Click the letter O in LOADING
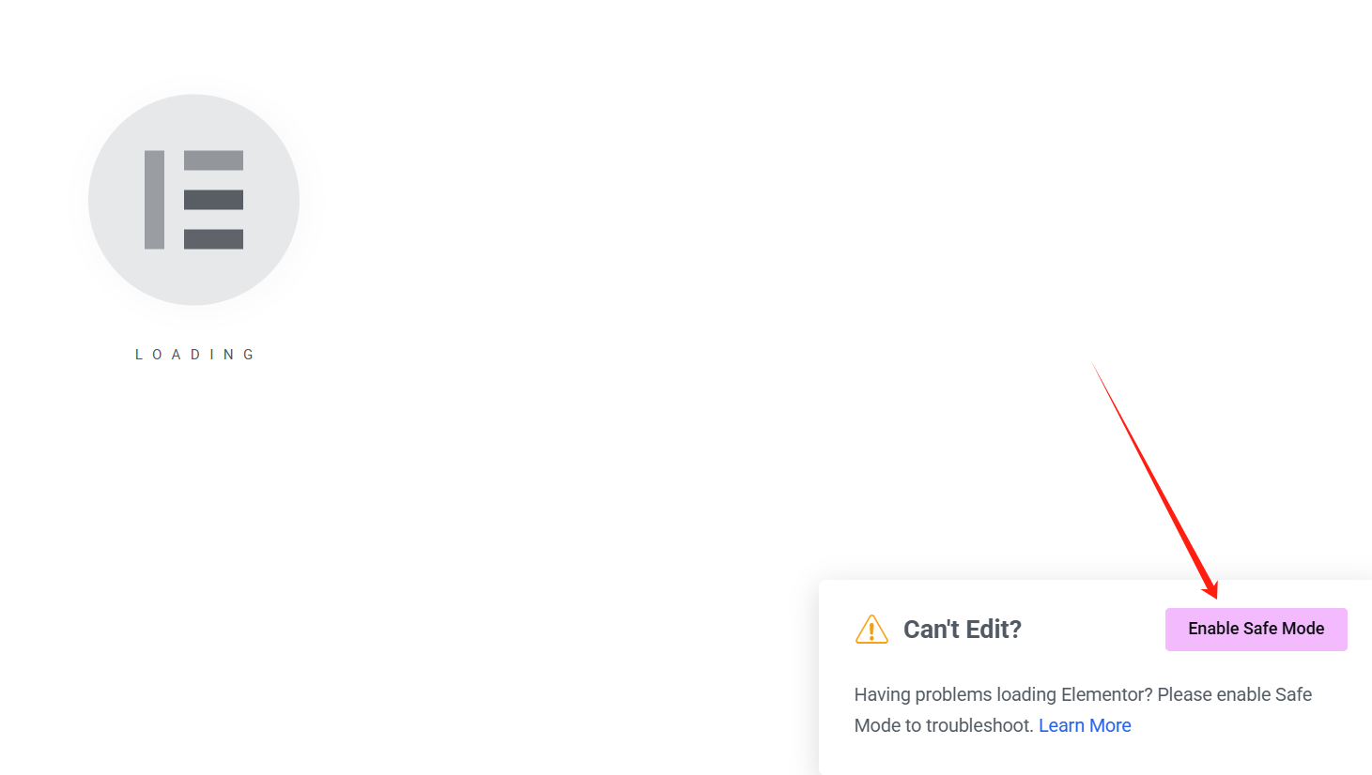1372x775 pixels. (157, 355)
